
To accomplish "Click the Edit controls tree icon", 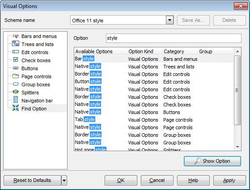I will click(16, 52).
